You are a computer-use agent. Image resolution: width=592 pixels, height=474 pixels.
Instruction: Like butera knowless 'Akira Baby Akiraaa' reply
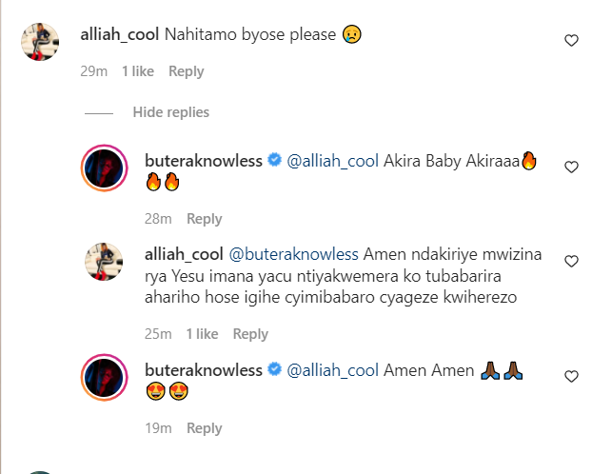pyautogui.click(x=571, y=167)
